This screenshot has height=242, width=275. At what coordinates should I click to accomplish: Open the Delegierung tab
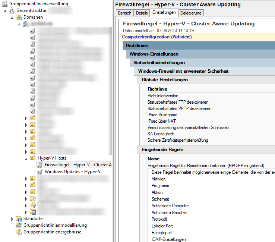tap(191, 13)
